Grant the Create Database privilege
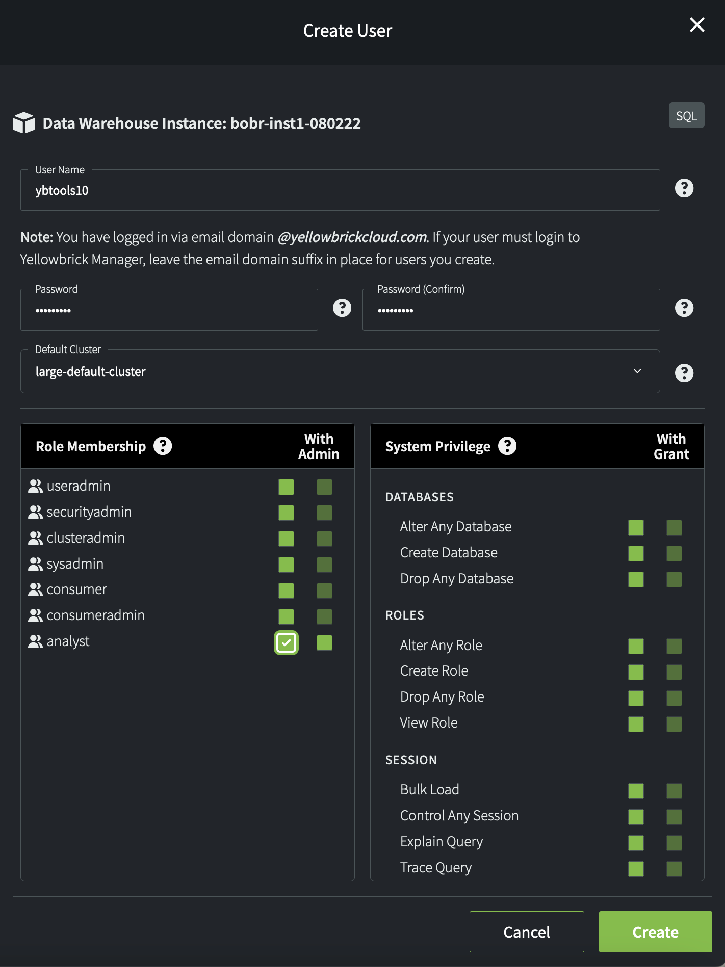 click(x=636, y=553)
